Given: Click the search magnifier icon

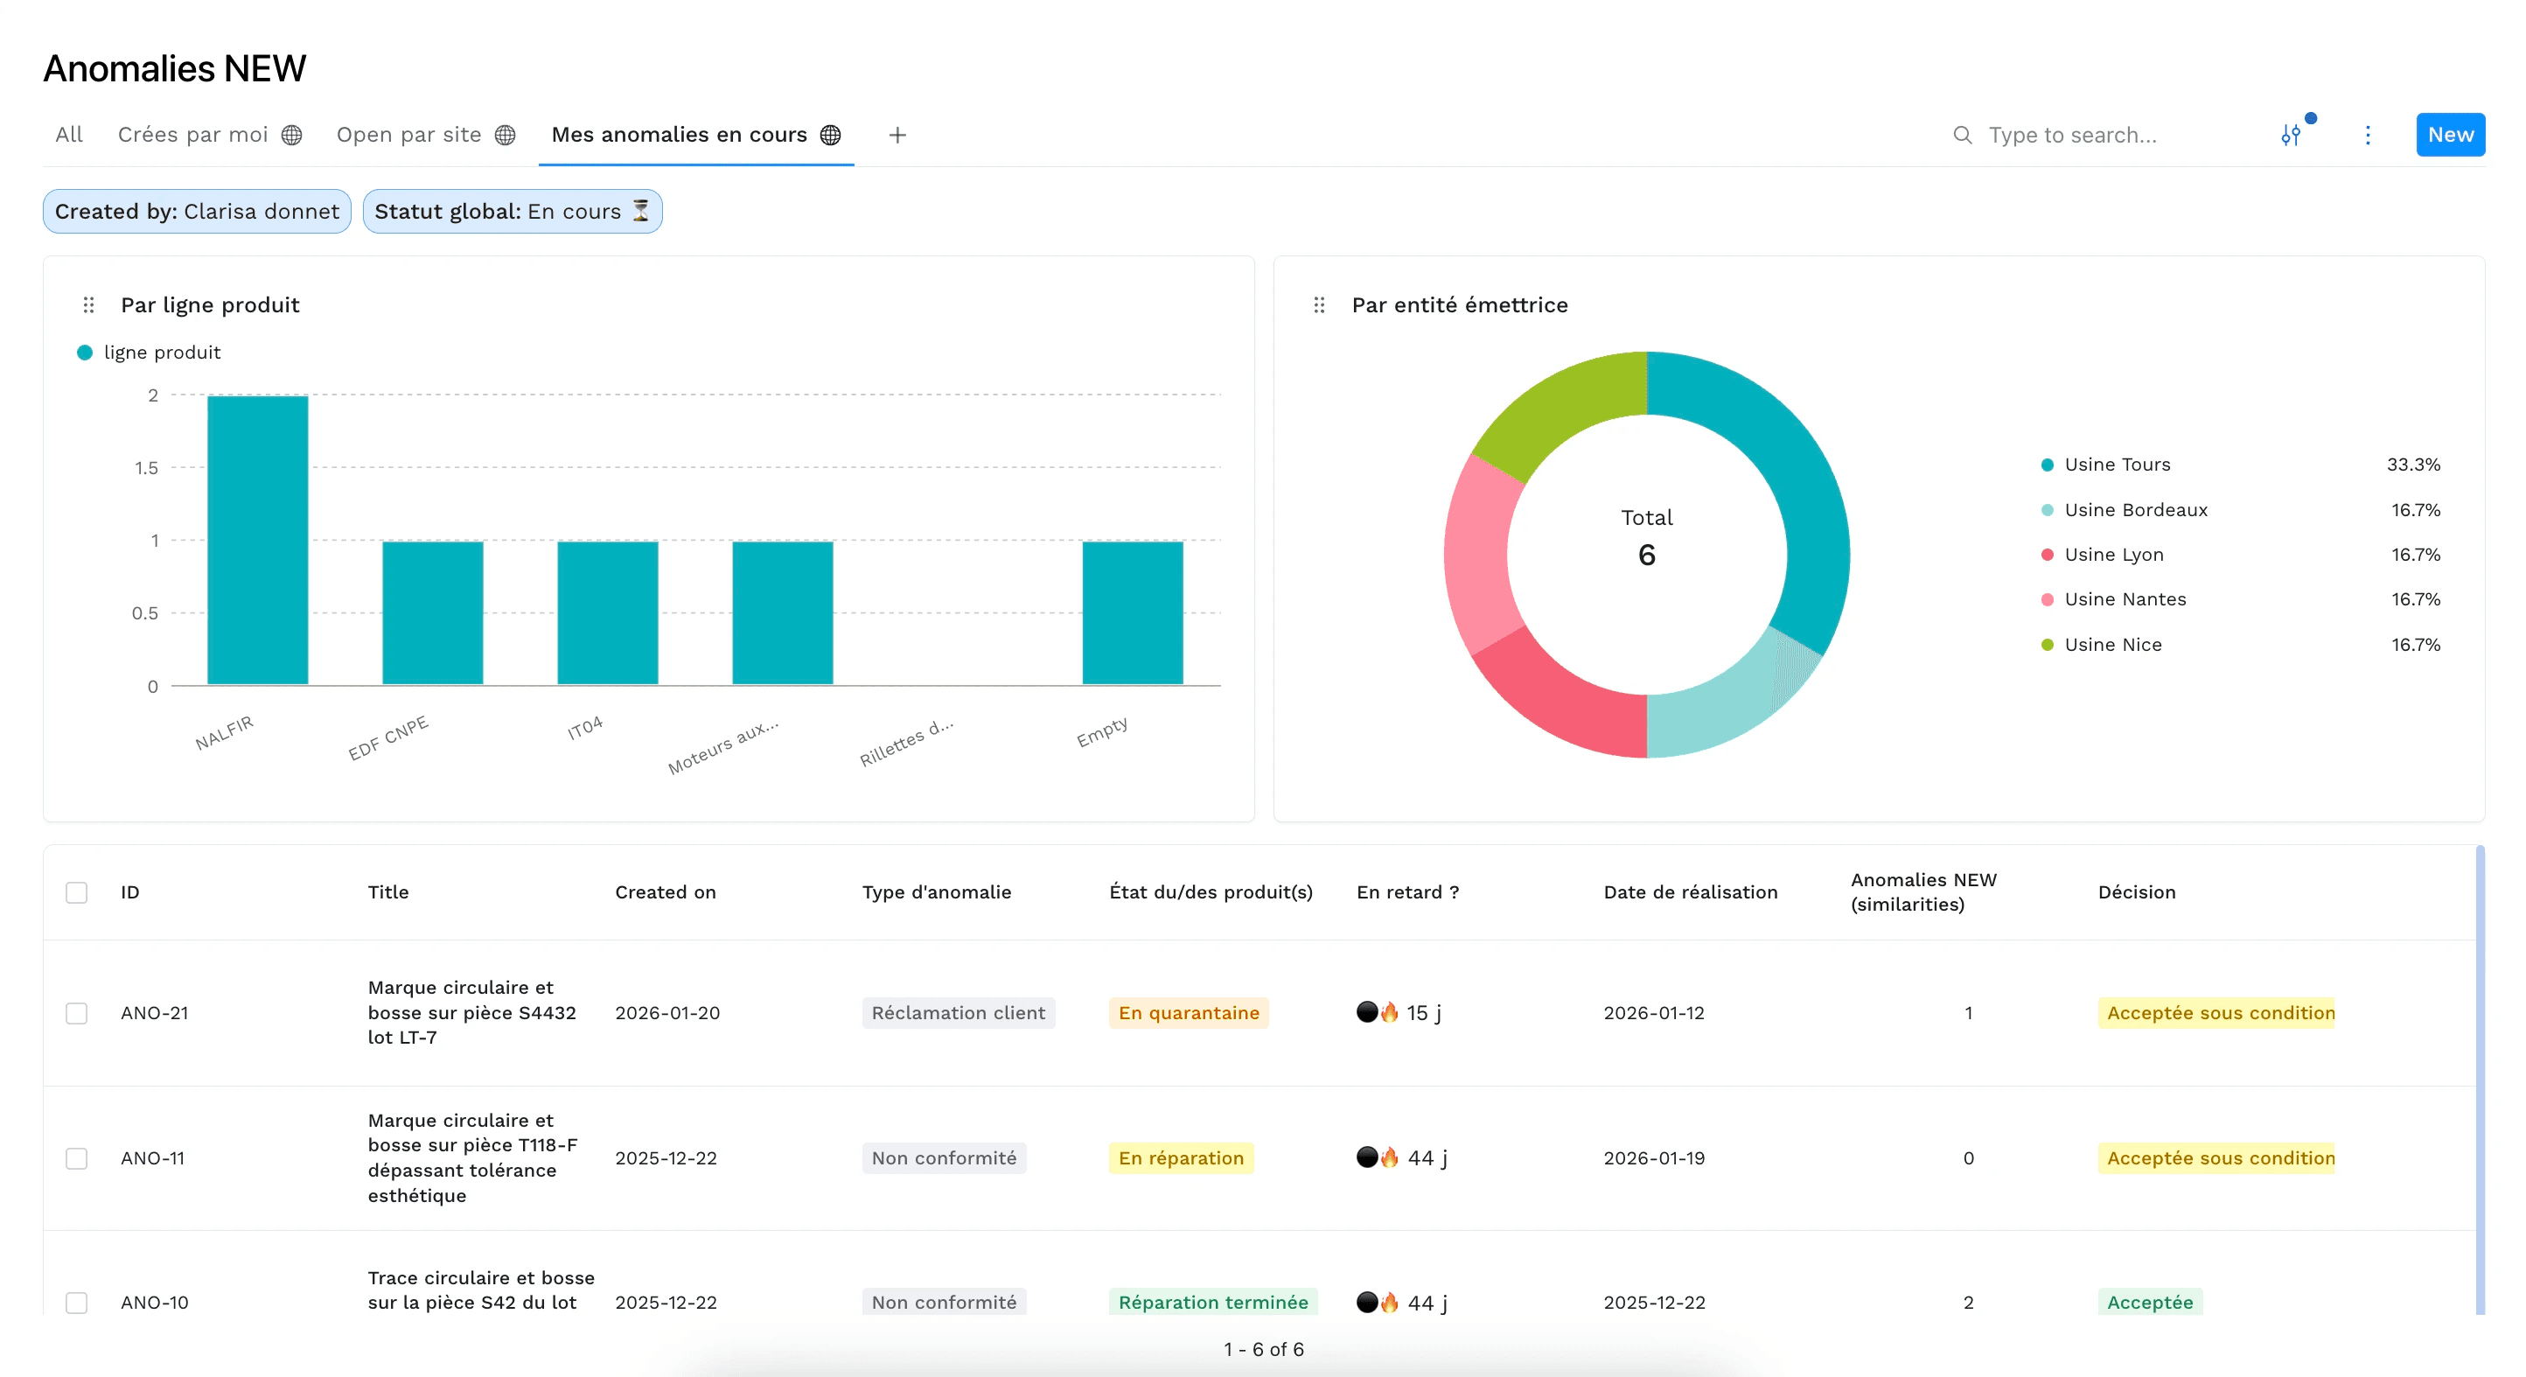Looking at the screenshot, I should tap(1962, 135).
